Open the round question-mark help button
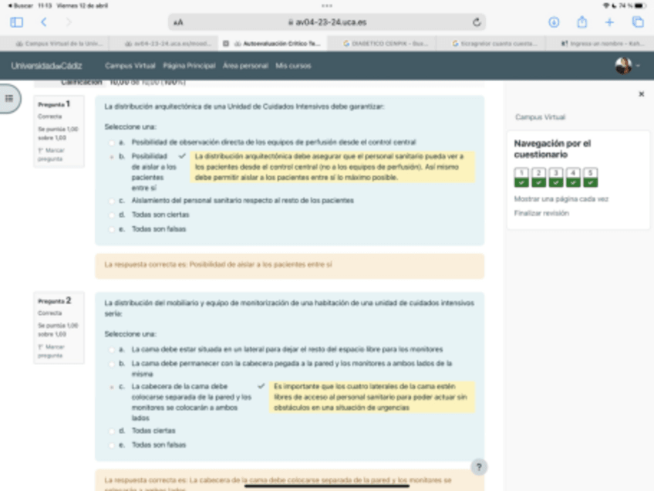 pyautogui.click(x=479, y=467)
